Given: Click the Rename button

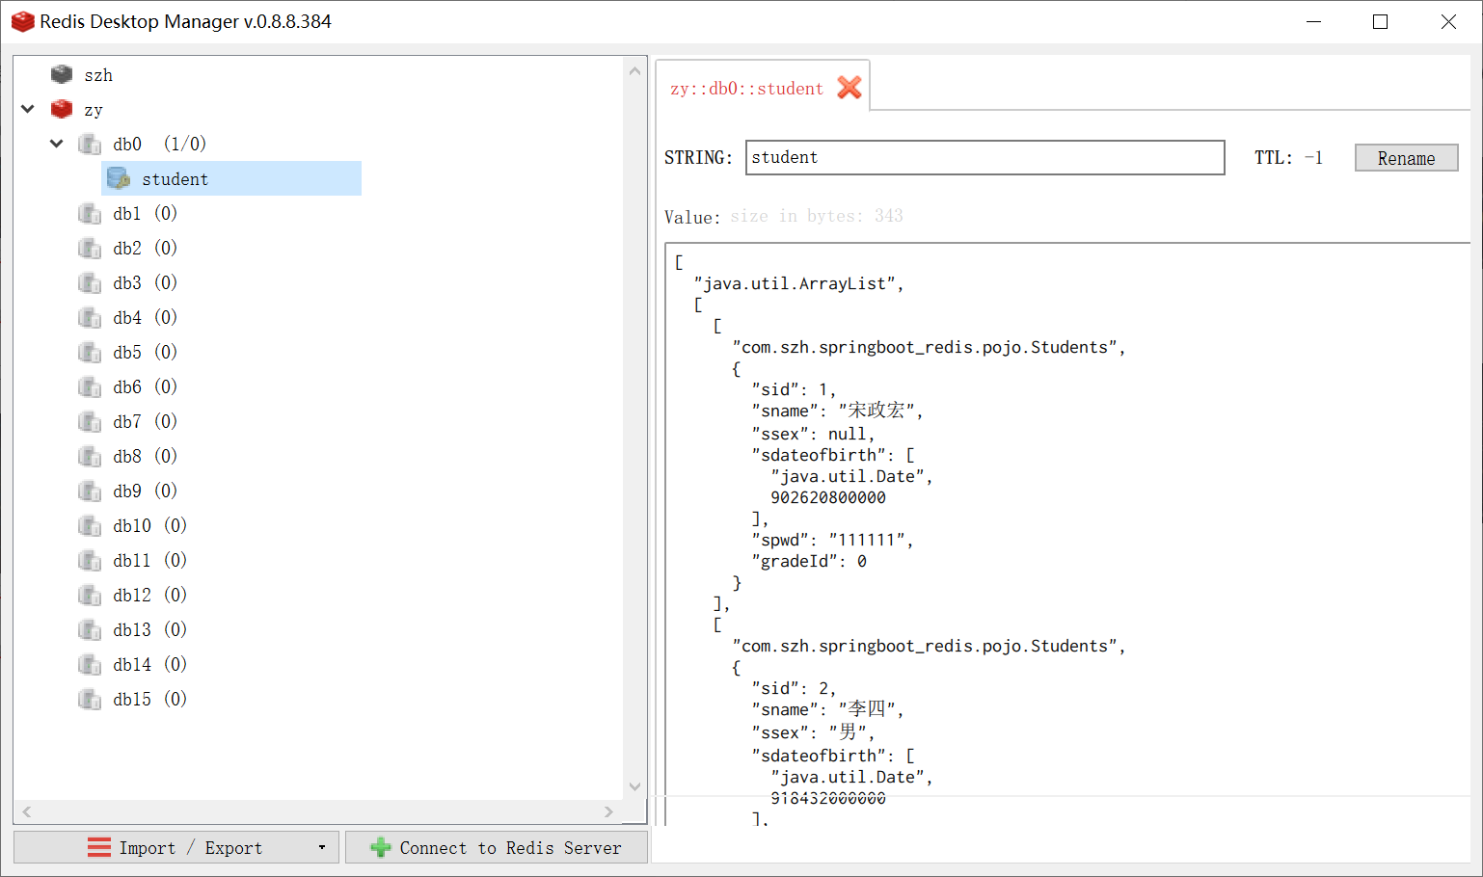Looking at the screenshot, I should click(x=1406, y=158).
